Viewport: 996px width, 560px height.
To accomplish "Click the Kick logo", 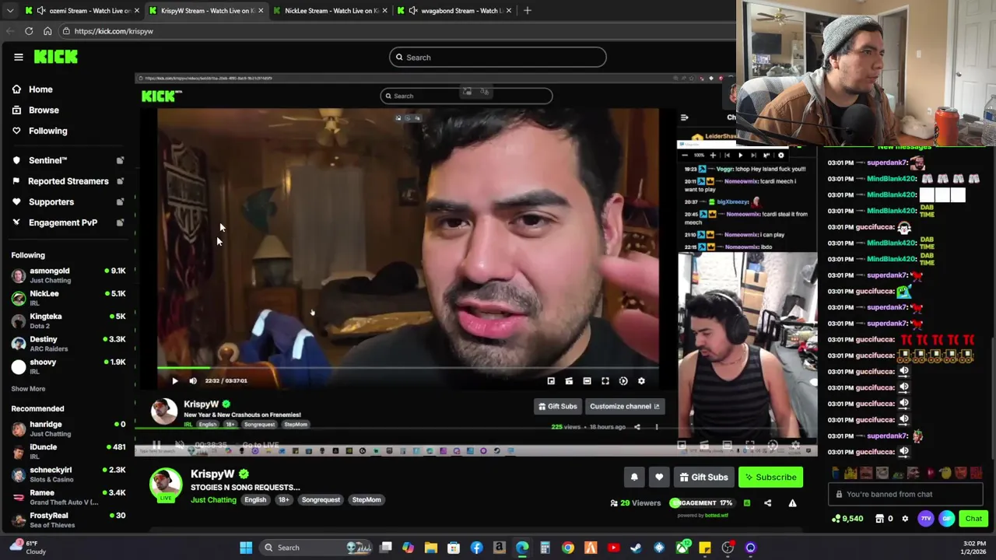I will click(55, 57).
